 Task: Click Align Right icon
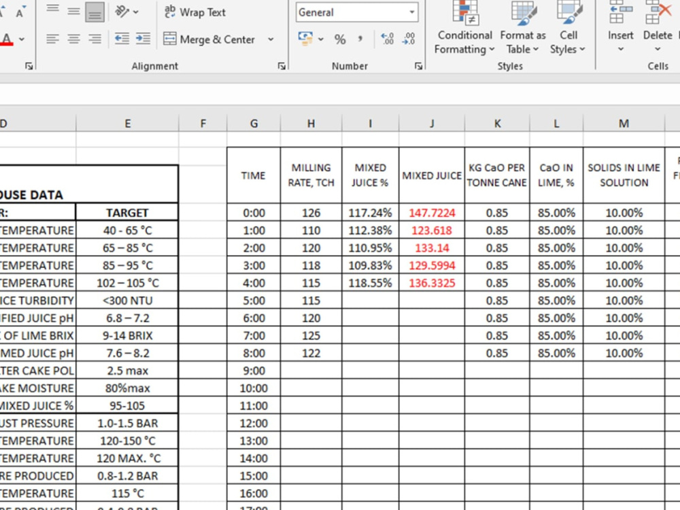tap(95, 39)
